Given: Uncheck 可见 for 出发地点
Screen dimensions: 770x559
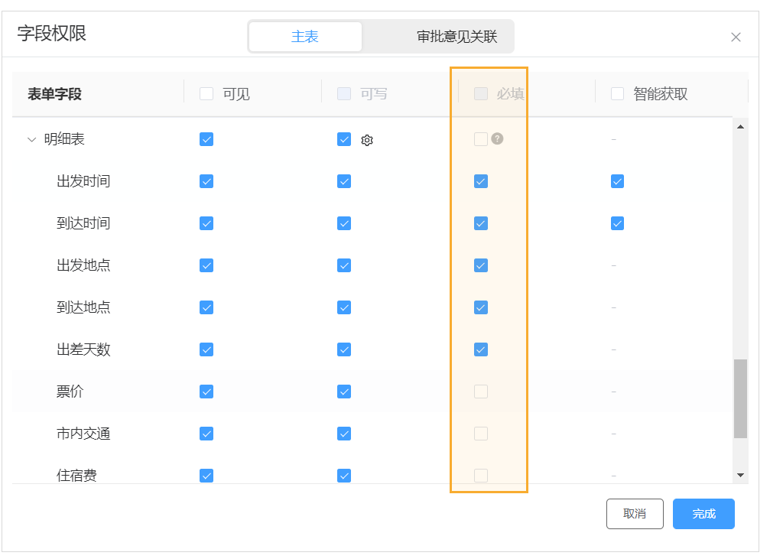Looking at the screenshot, I should [206, 265].
